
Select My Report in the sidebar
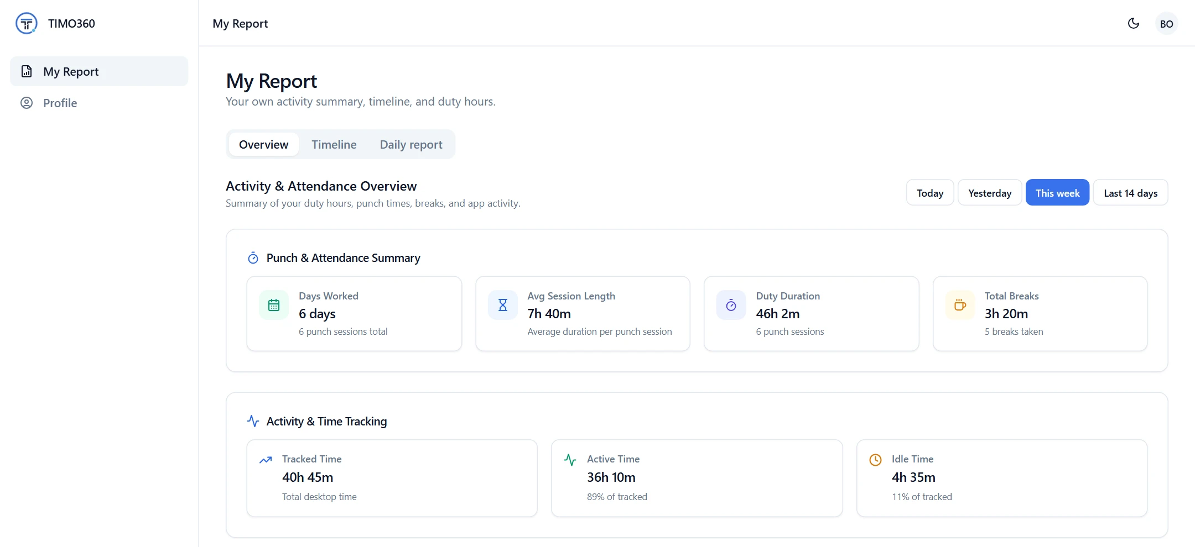99,71
